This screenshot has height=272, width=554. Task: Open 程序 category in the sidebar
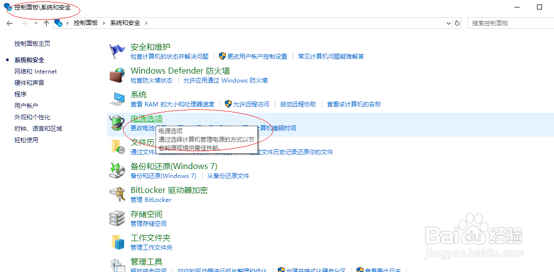20,94
